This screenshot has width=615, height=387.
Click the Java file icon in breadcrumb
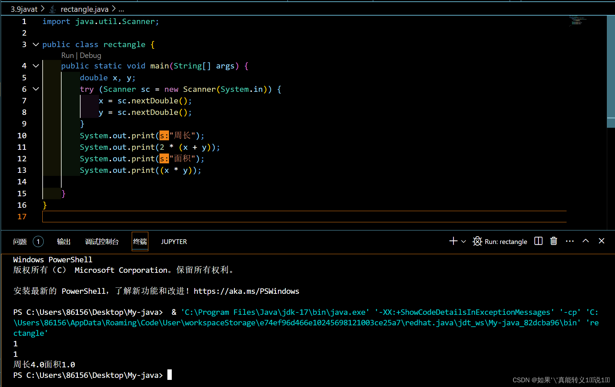tap(52, 9)
